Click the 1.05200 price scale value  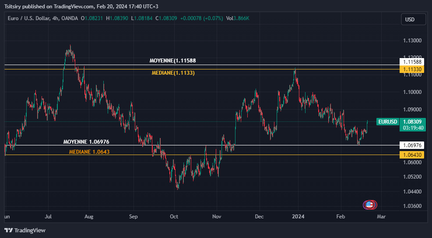click(412, 177)
